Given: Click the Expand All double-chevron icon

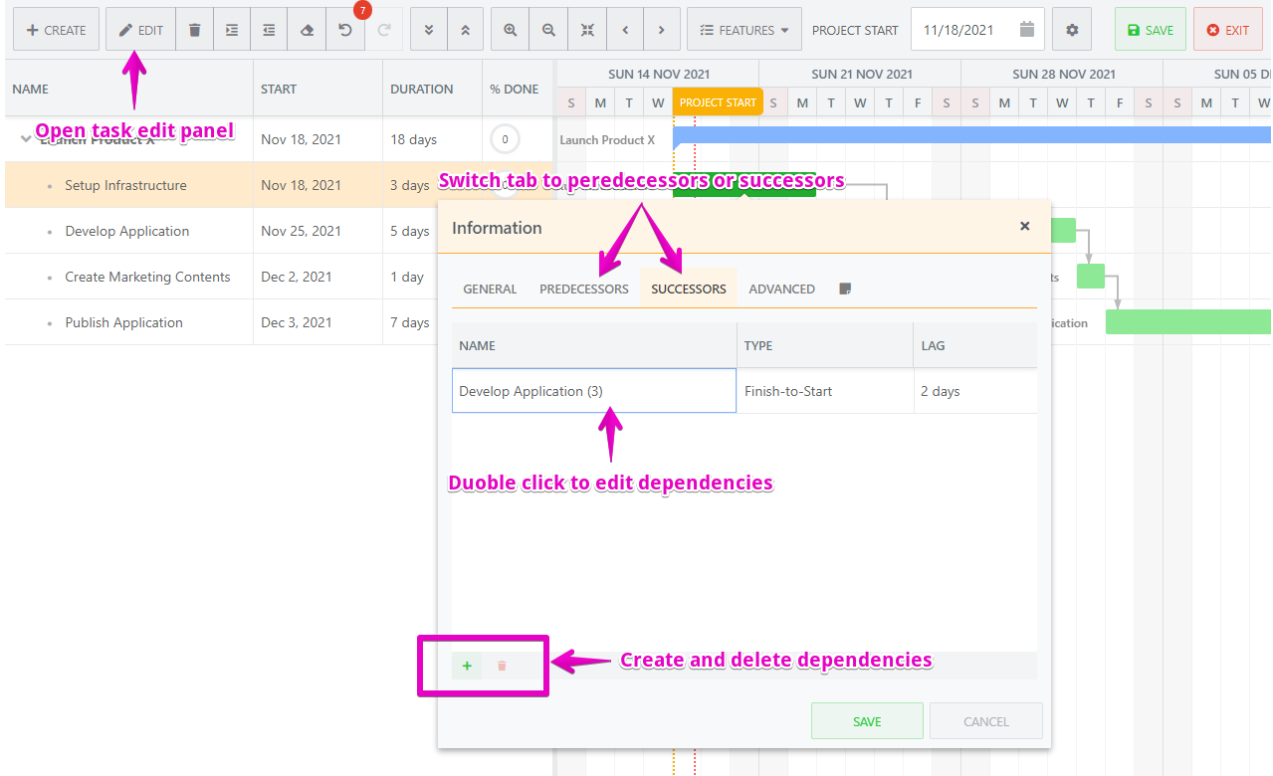Looking at the screenshot, I should click(428, 29).
